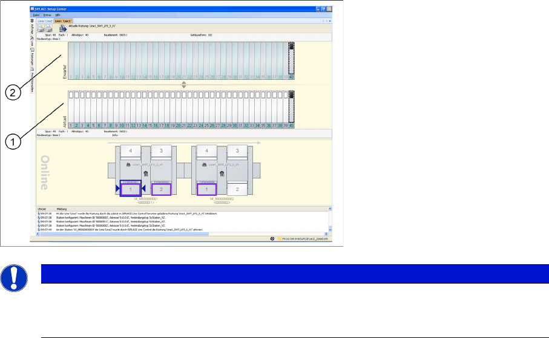
Task: Open the Datei menu
Action: tap(36, 15)
